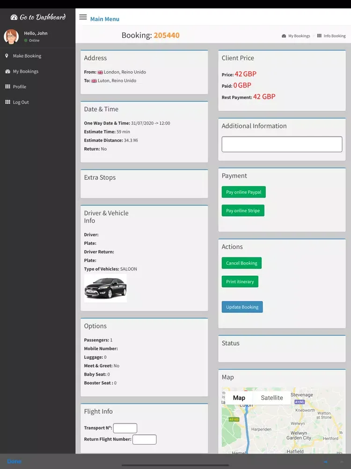Click the Make Booking pin icon
The image size is (351, 469).
pyautogui.click(x=7, y=56)
